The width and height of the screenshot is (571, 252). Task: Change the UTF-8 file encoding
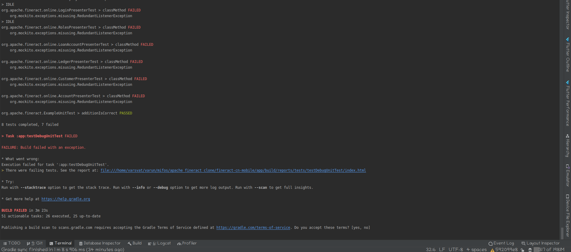point(456,250)
